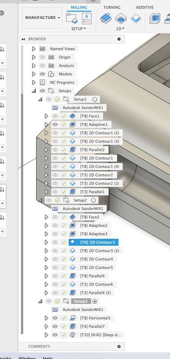Switch to the ADDITIVE tab
This screenshot has width=170, height=359.
pos(145,7)
